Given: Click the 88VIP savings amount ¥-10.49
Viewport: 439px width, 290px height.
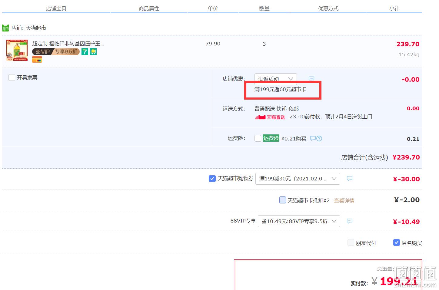Looking at the screenshot, I should pos(406,222).
